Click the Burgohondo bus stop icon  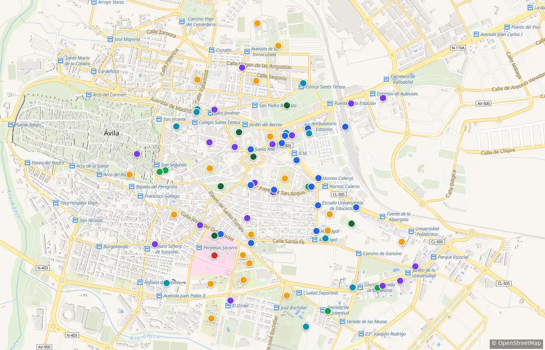99,247
